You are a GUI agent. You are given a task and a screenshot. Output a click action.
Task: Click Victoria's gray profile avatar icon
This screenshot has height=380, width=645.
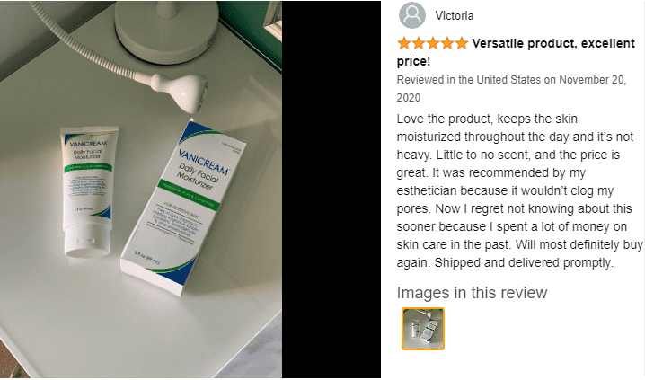412,15
